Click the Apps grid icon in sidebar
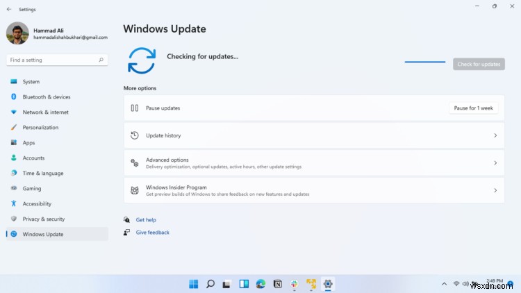Image resolution: width=521 pixels, height=293 pixels. [14, 142]
